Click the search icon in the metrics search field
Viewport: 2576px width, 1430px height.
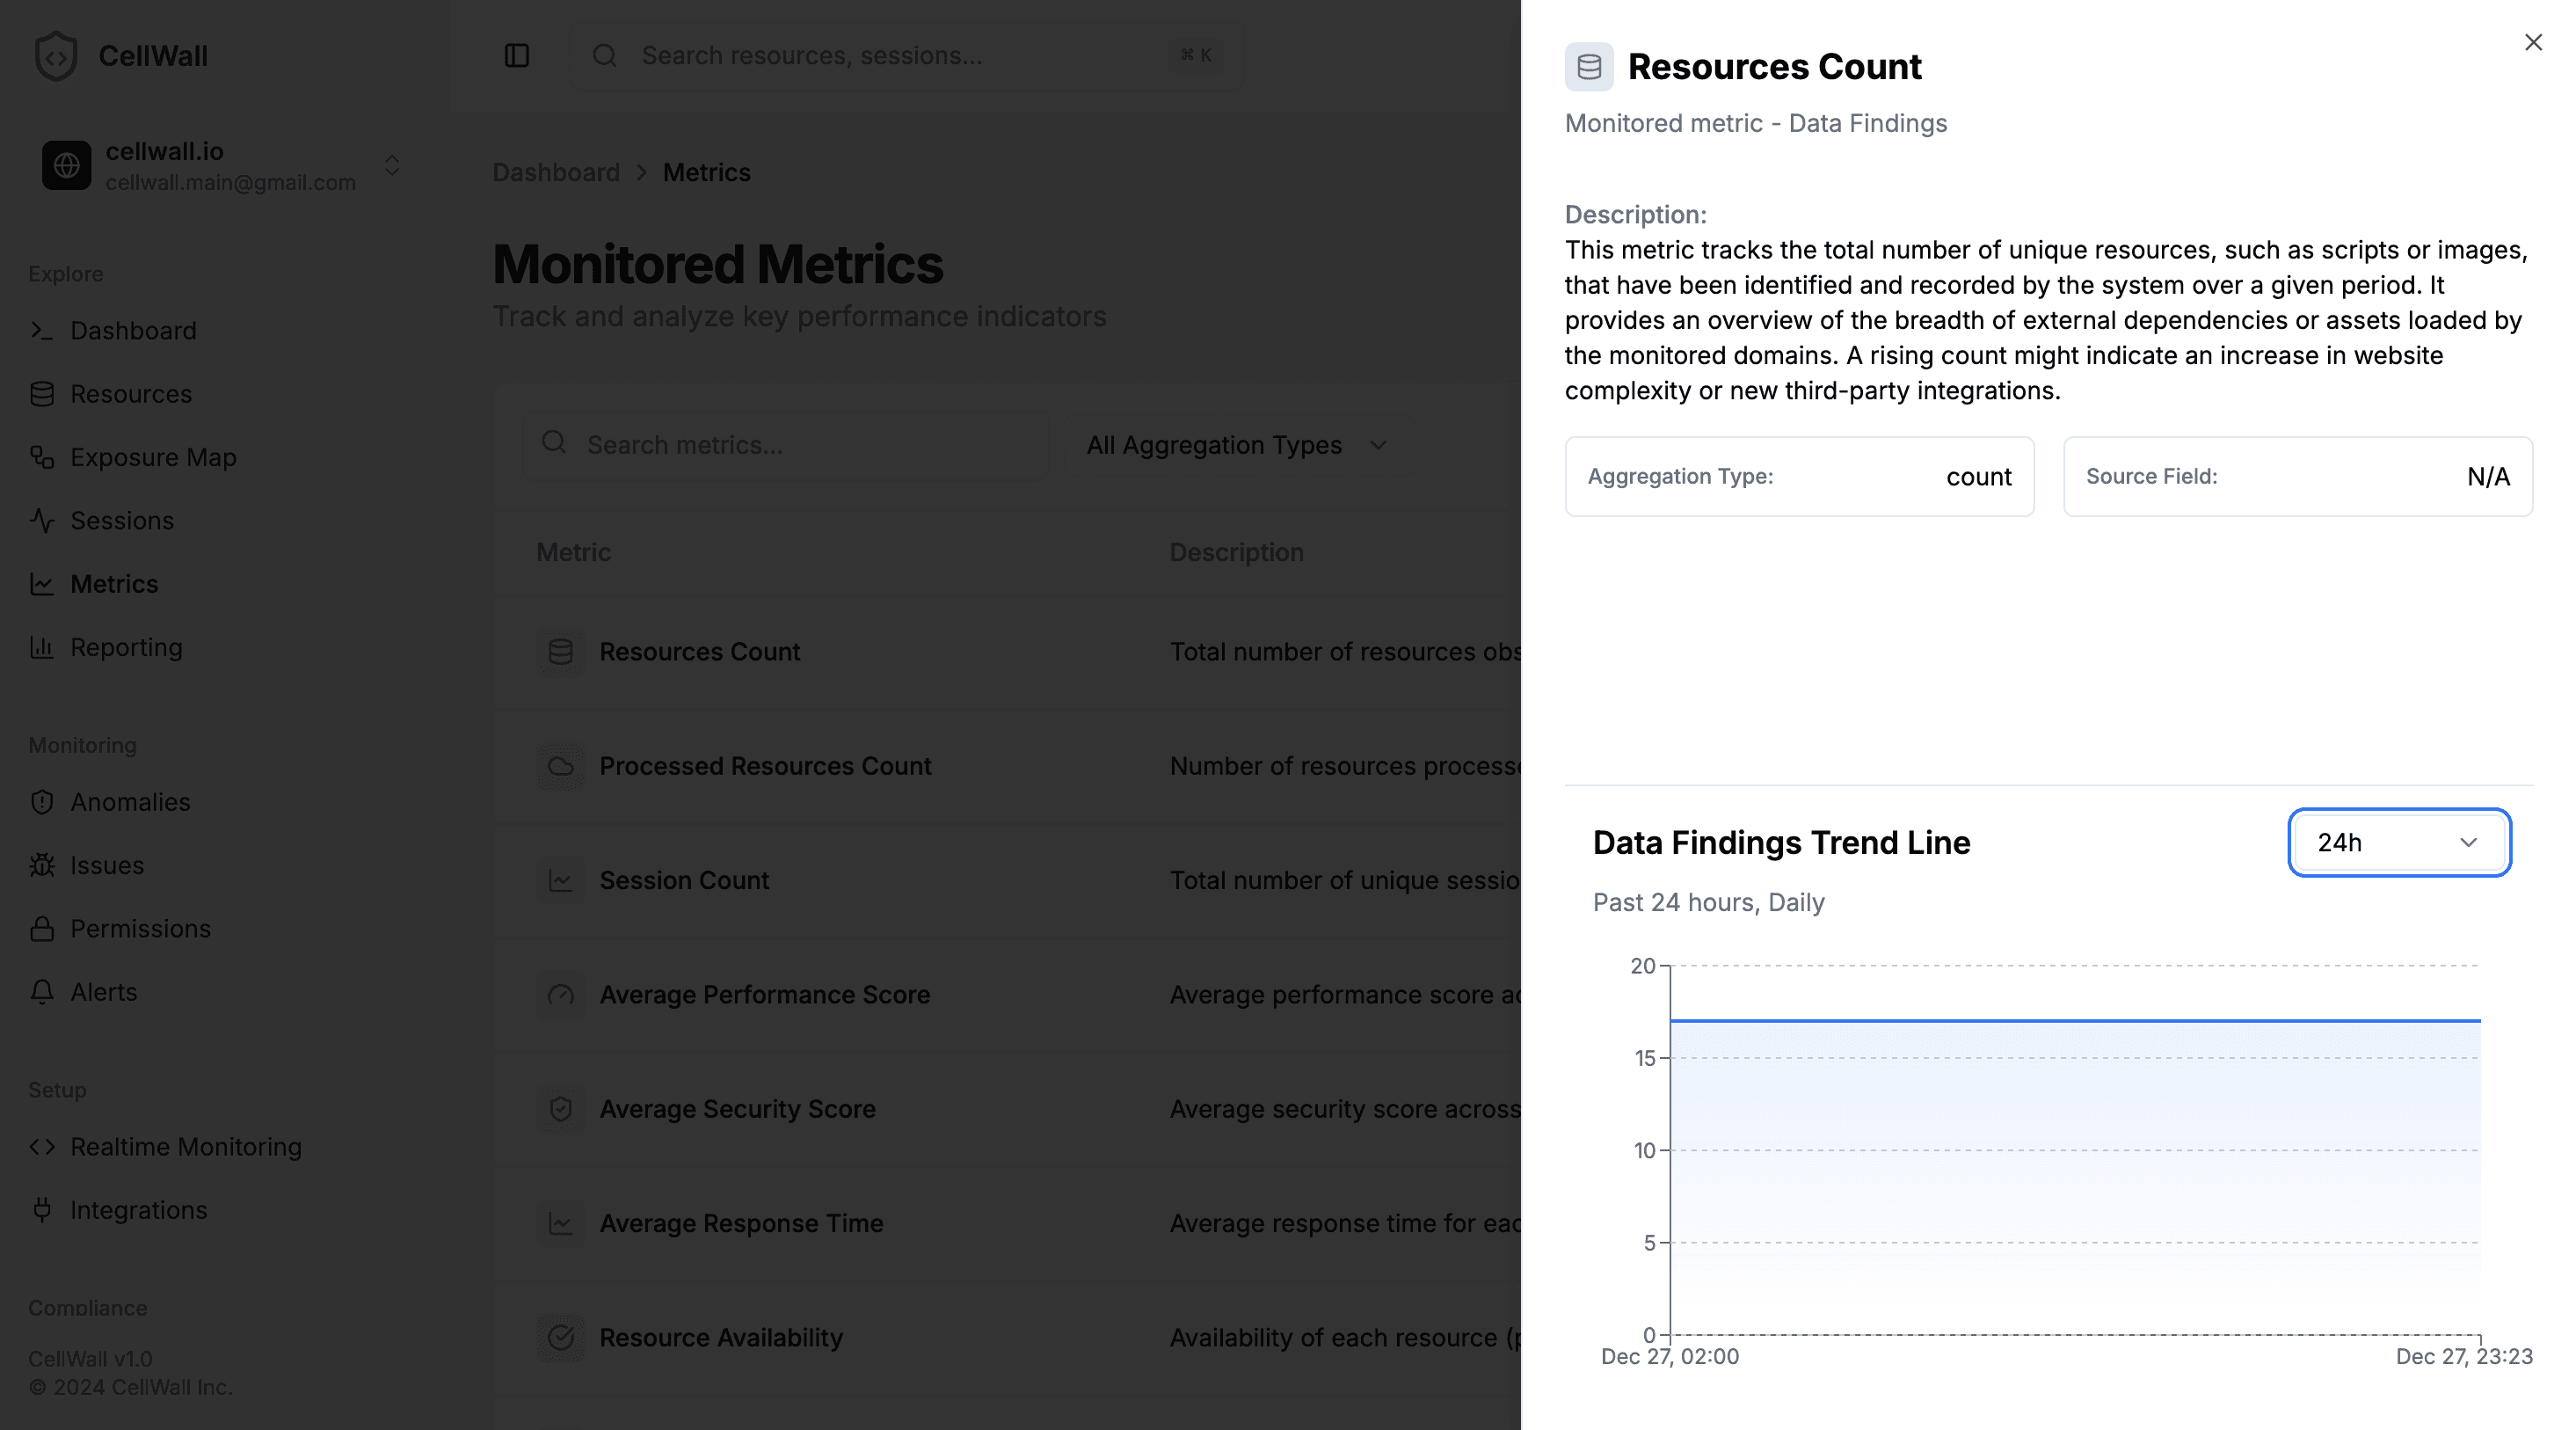[x=554, y=443]
